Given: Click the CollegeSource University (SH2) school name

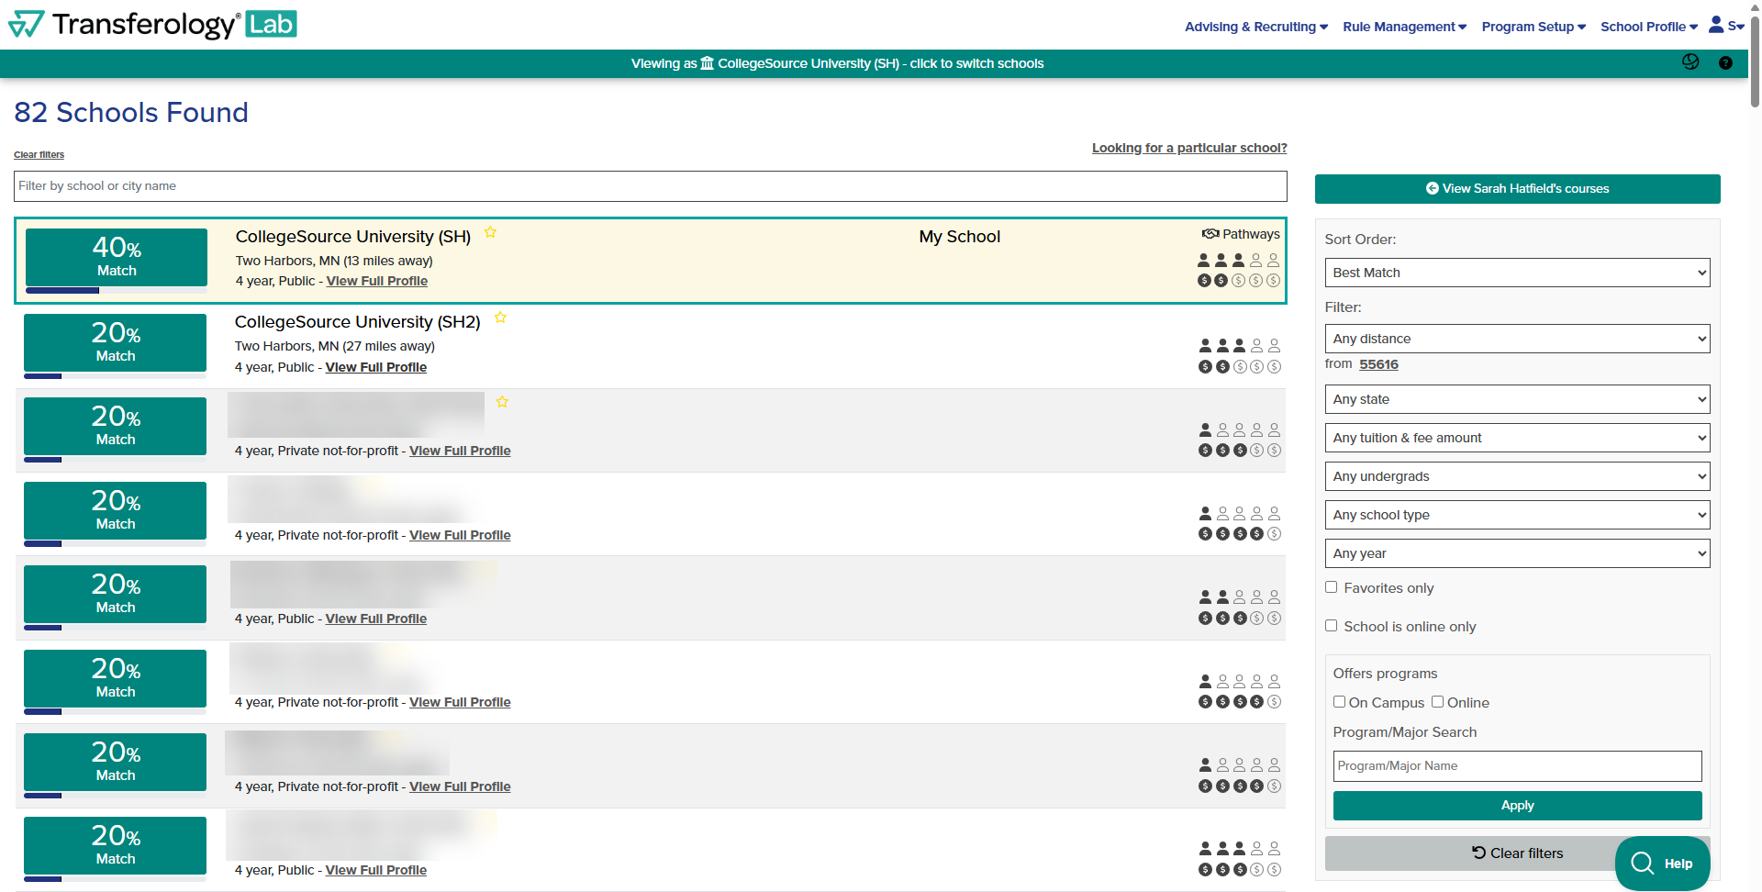Looking at the screenshot, I should pos(358,322).
